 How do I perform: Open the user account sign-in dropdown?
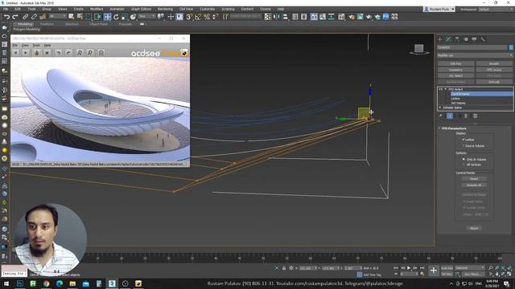(x=439, y=9)
